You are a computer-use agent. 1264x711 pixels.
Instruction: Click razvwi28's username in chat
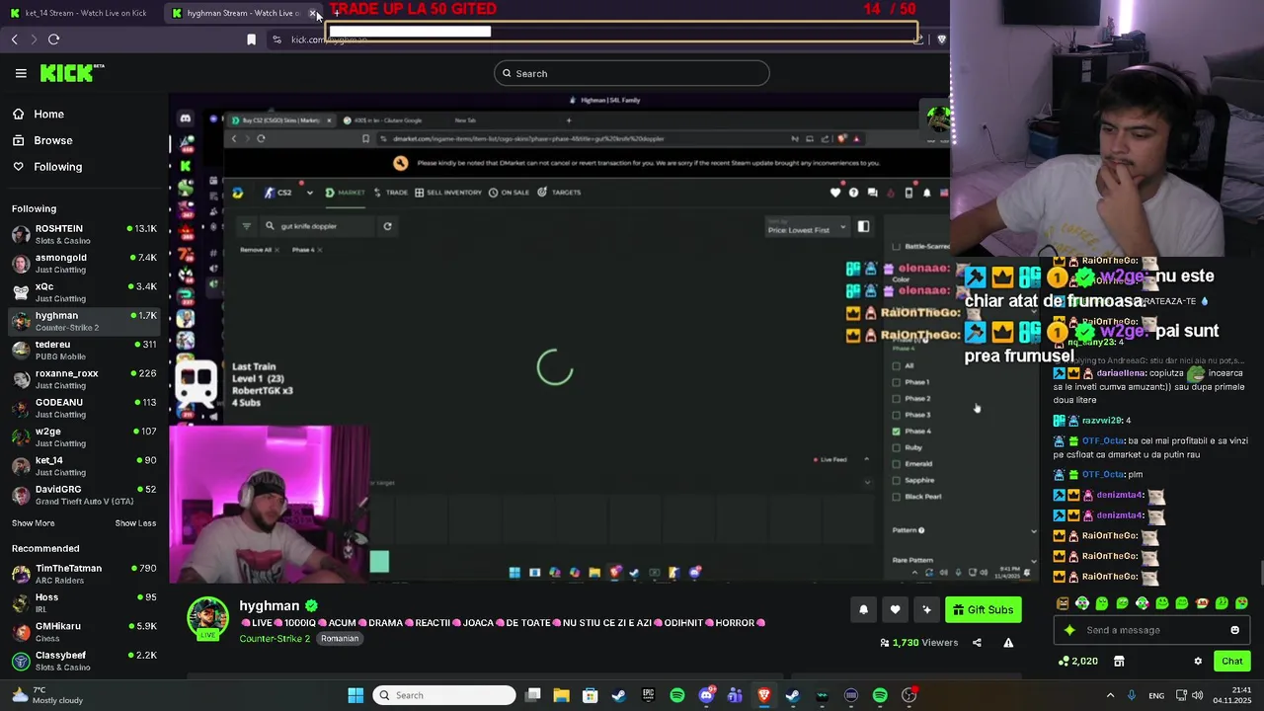(1102, 421)
